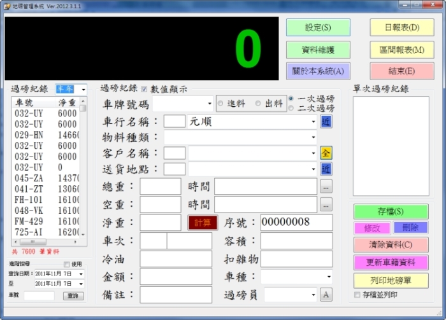Open the 車種 dropdown menu
The image size is (446, 320).
tap(328, 277)
